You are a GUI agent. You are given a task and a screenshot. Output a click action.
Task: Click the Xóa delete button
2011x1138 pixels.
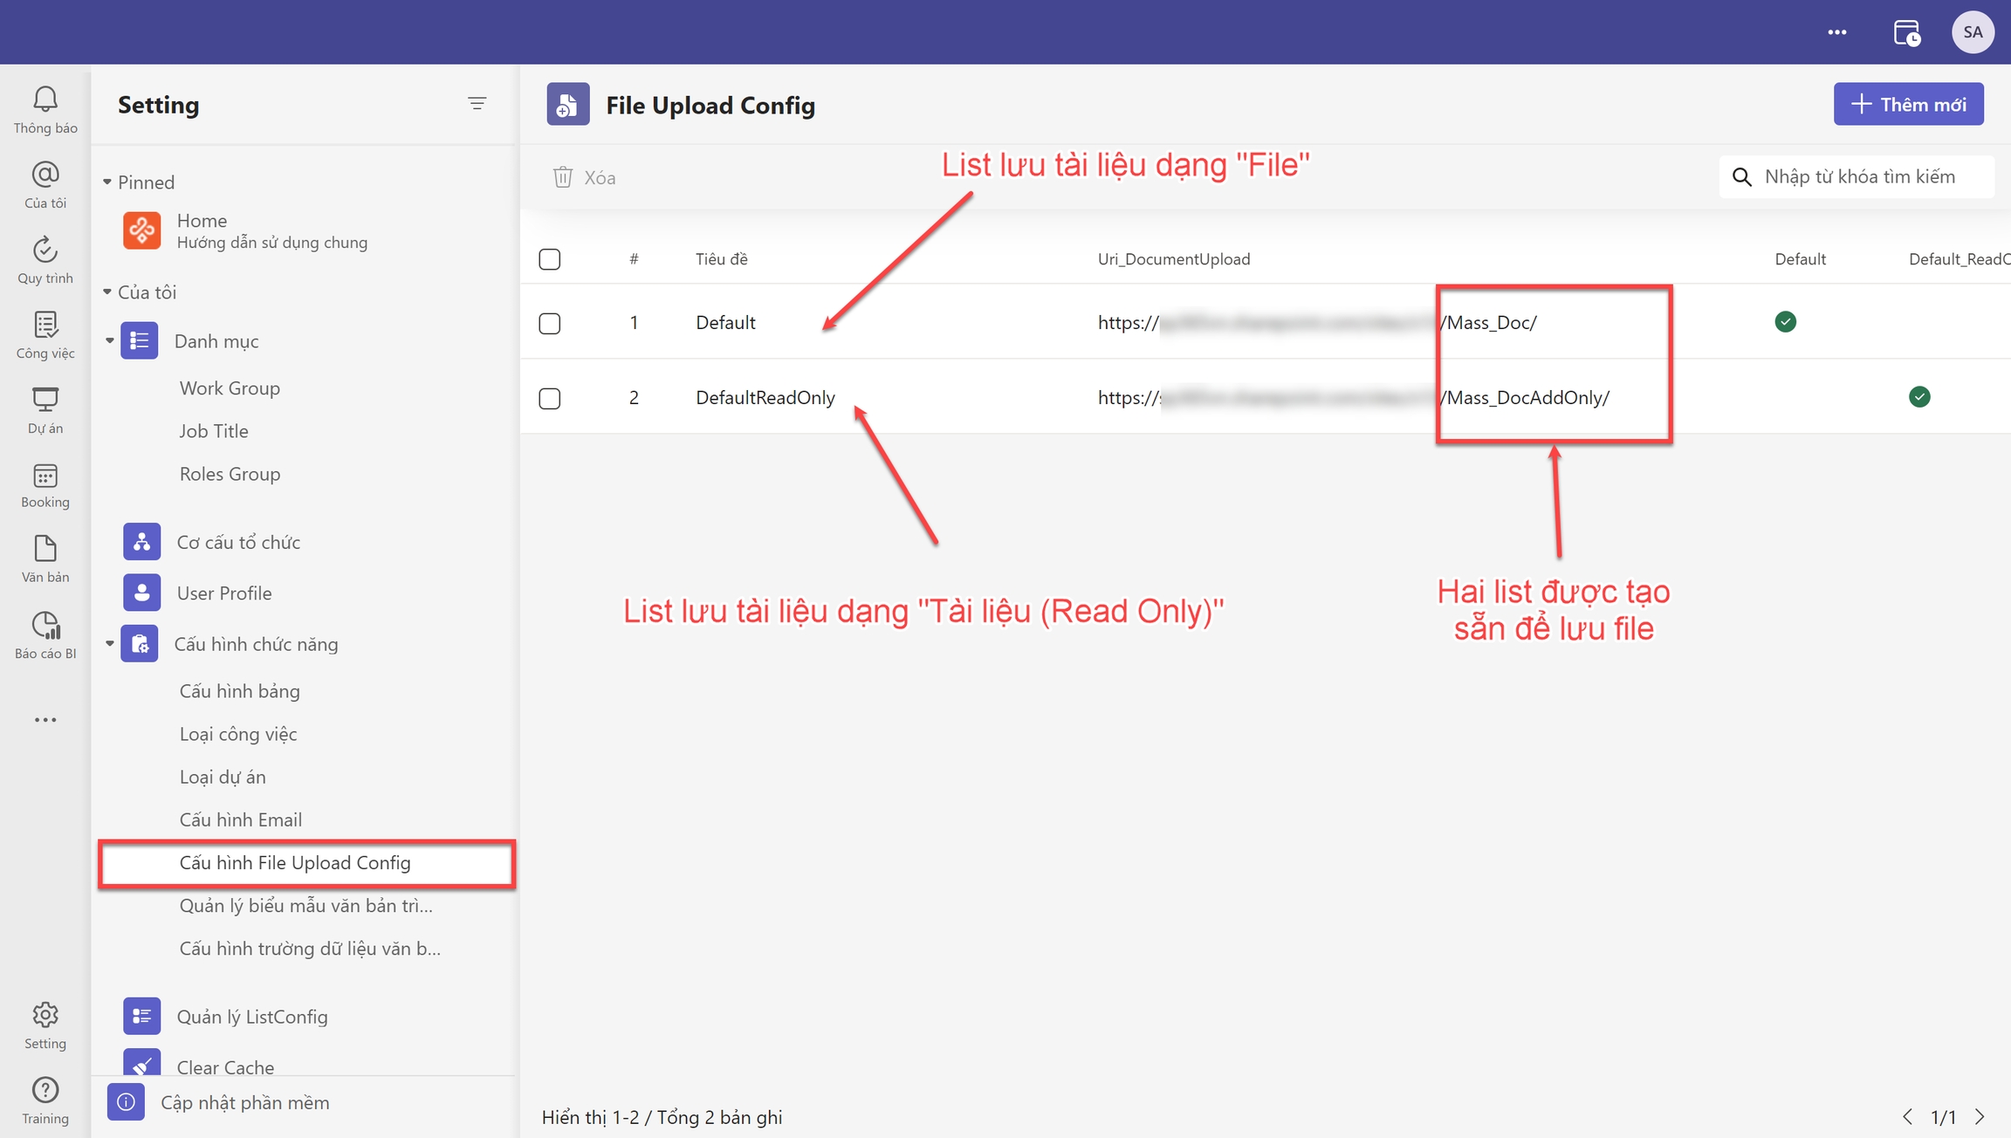(585, 178)
